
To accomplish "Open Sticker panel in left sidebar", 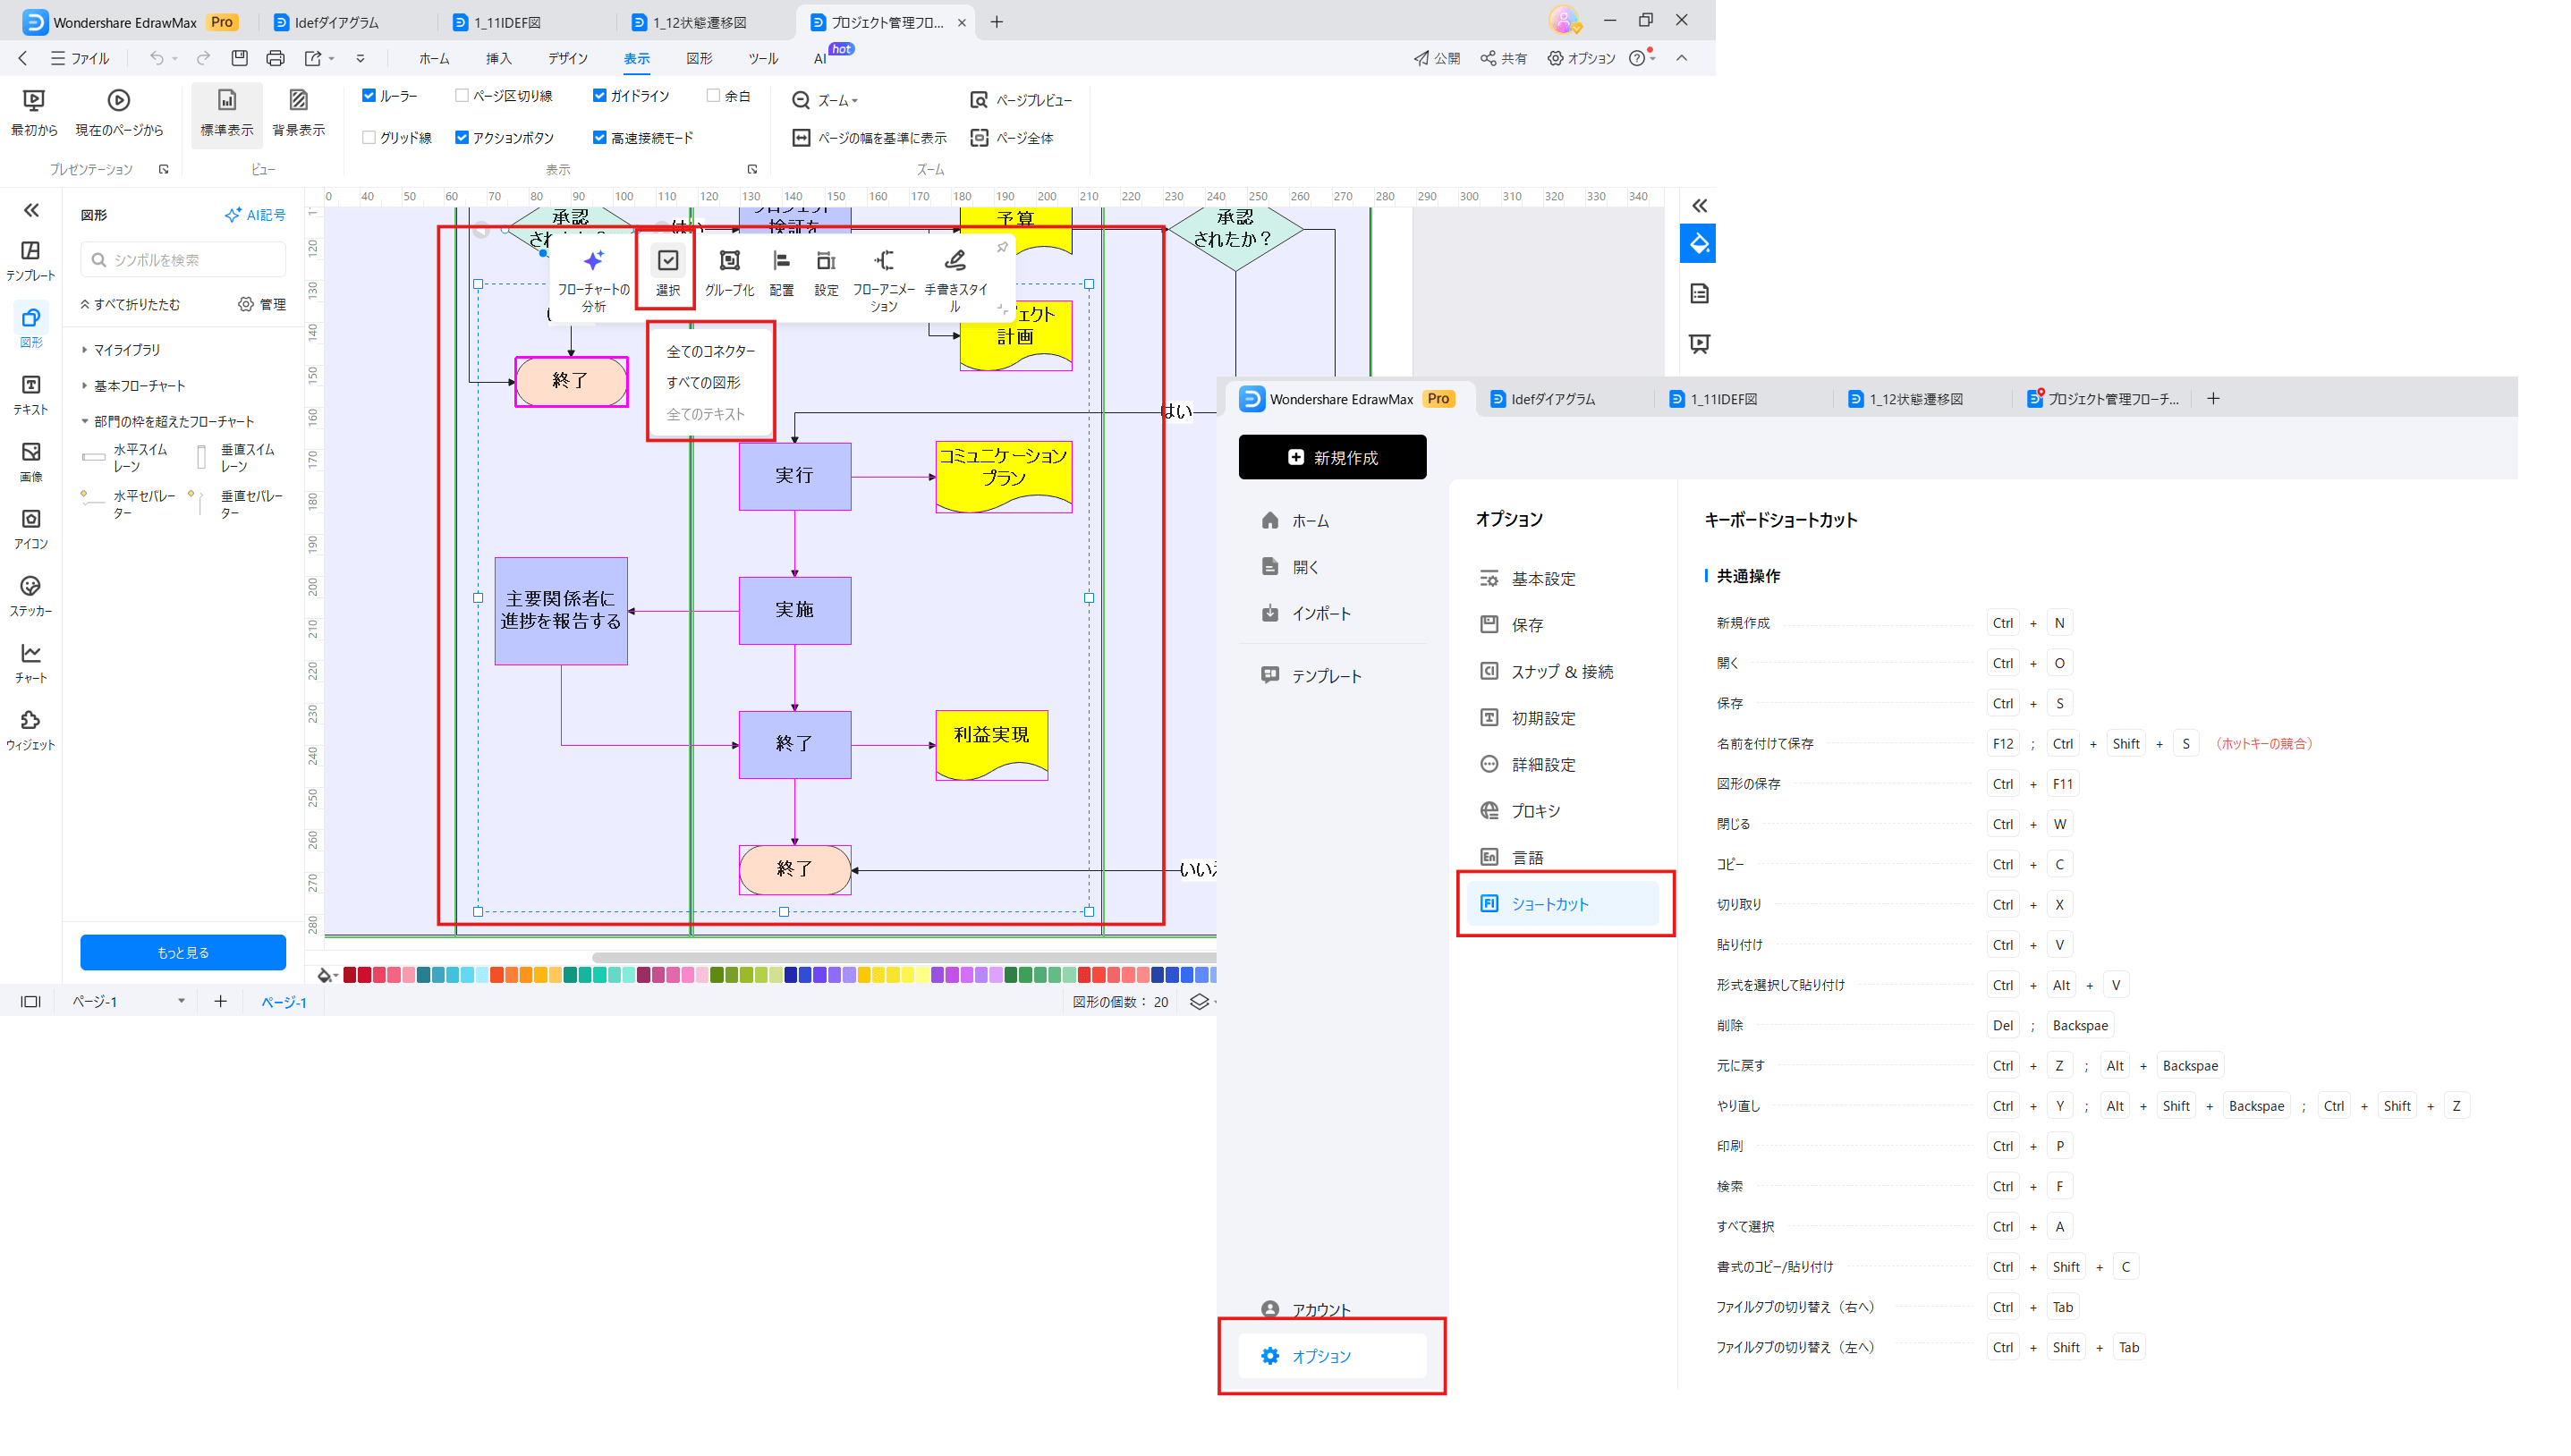I will coord(31,596).
